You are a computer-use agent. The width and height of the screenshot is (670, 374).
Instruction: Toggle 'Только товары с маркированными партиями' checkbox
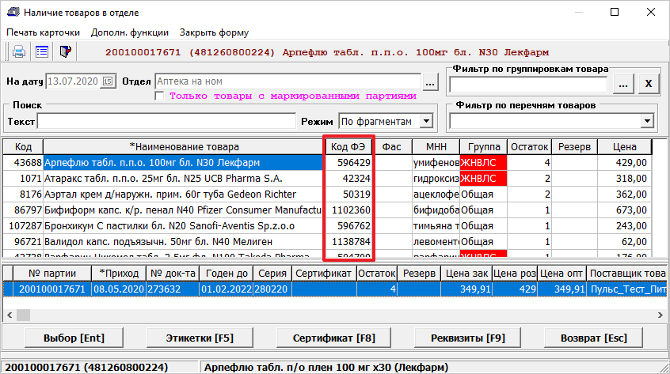point(159,96)
